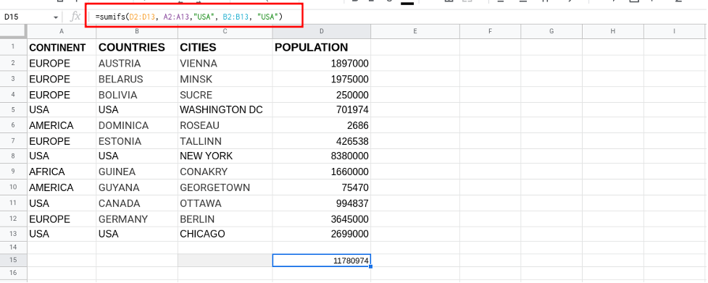Select column B header
The width and height of the screenshot is (708, 283).
coord(137,31)
